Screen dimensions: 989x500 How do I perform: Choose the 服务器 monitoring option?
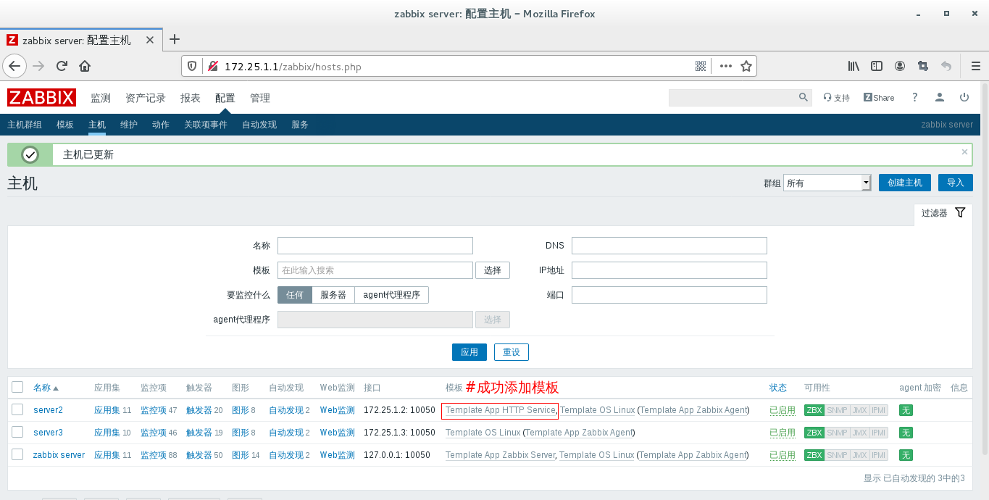click(x=333, y=295)
